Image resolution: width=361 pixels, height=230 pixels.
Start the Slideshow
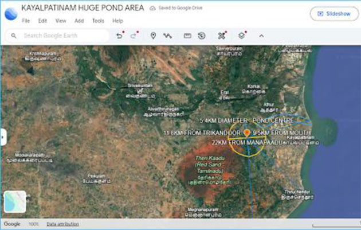pyautogui.click(x=334, y=14)
